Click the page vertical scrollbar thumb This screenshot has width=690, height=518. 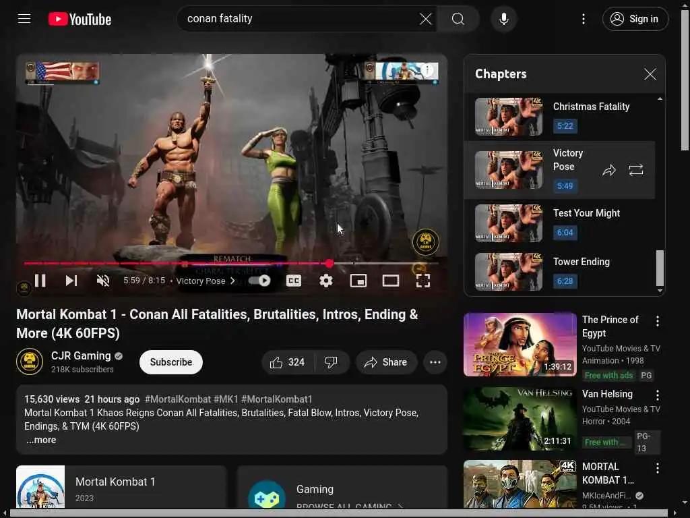[x=685, y=80]
